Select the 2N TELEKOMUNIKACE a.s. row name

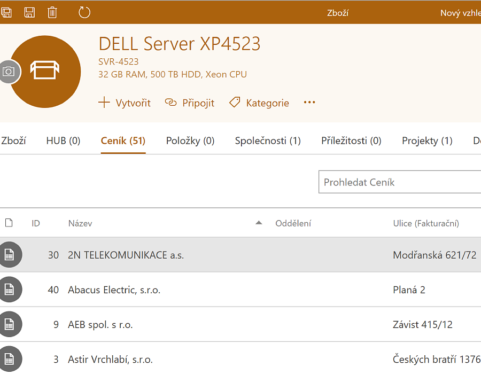(x=126, y=255)
